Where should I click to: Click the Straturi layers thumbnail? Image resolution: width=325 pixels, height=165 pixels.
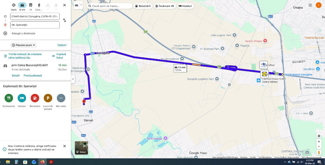pyautogui.click(x=81, y=148)
